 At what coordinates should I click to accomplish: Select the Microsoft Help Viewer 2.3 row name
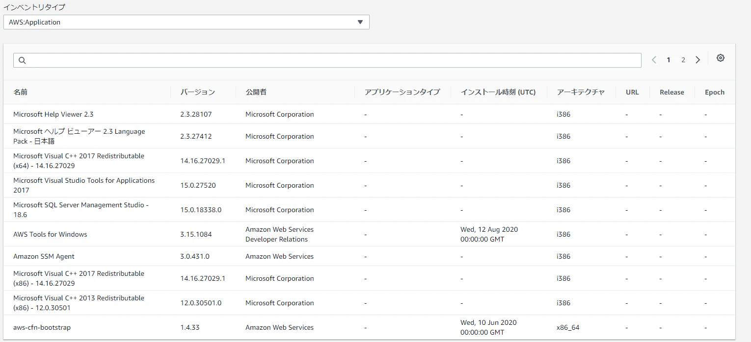click(54, 114)
